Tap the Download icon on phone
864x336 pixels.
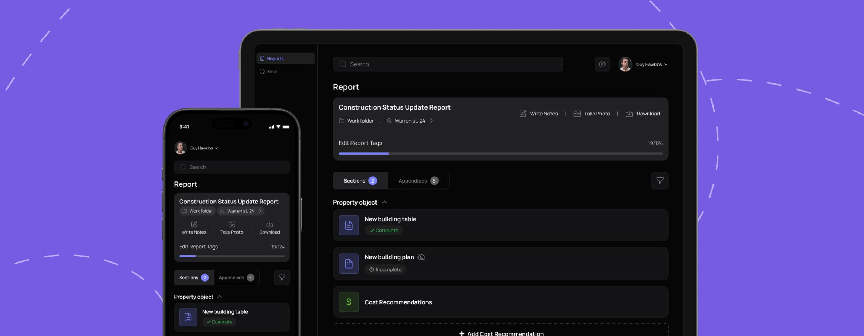269,224
